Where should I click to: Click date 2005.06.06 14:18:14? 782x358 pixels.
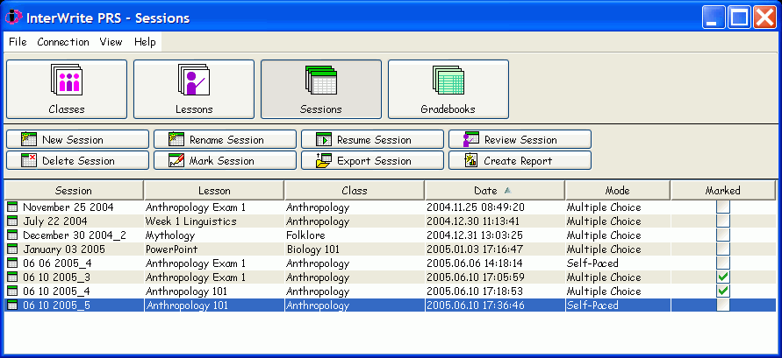coord(476,263)
